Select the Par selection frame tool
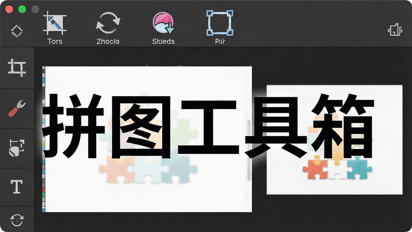412x232 pixels. [x=220, y=23]
